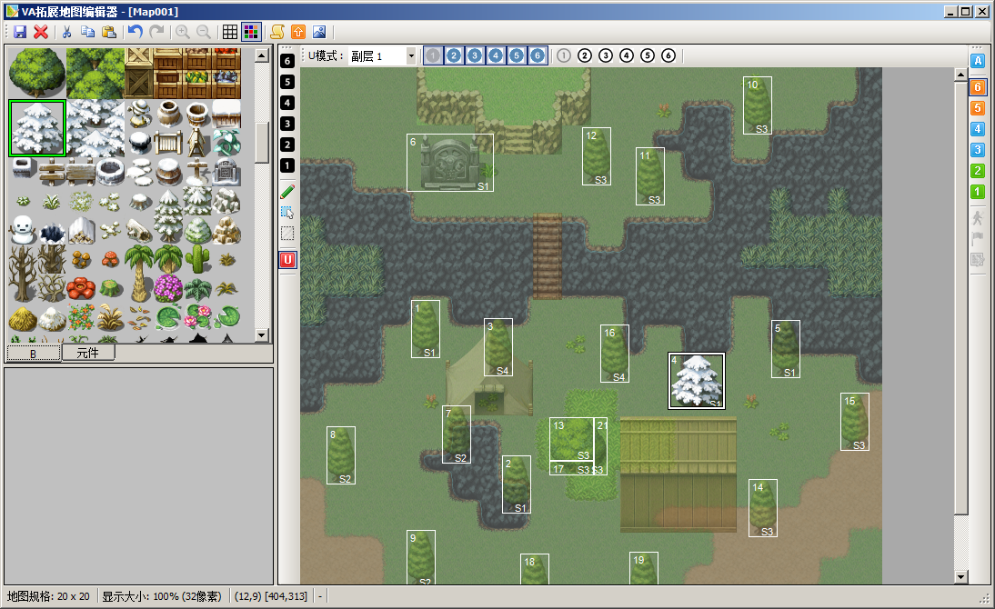Click the blue A button on right toolbar
The image size is (995, 609).
click(x=977, y=61)
